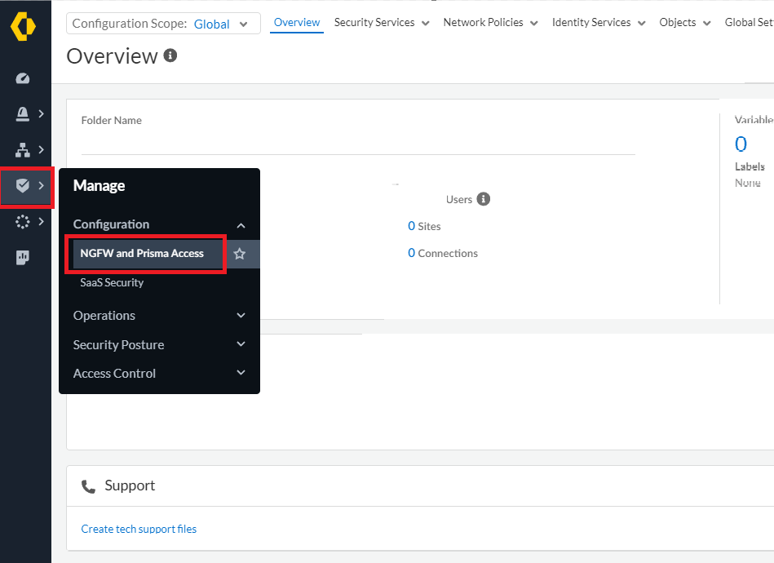Open the alerts bell icon in sidebar
This screenshot has width=774, height=563.
23,114
